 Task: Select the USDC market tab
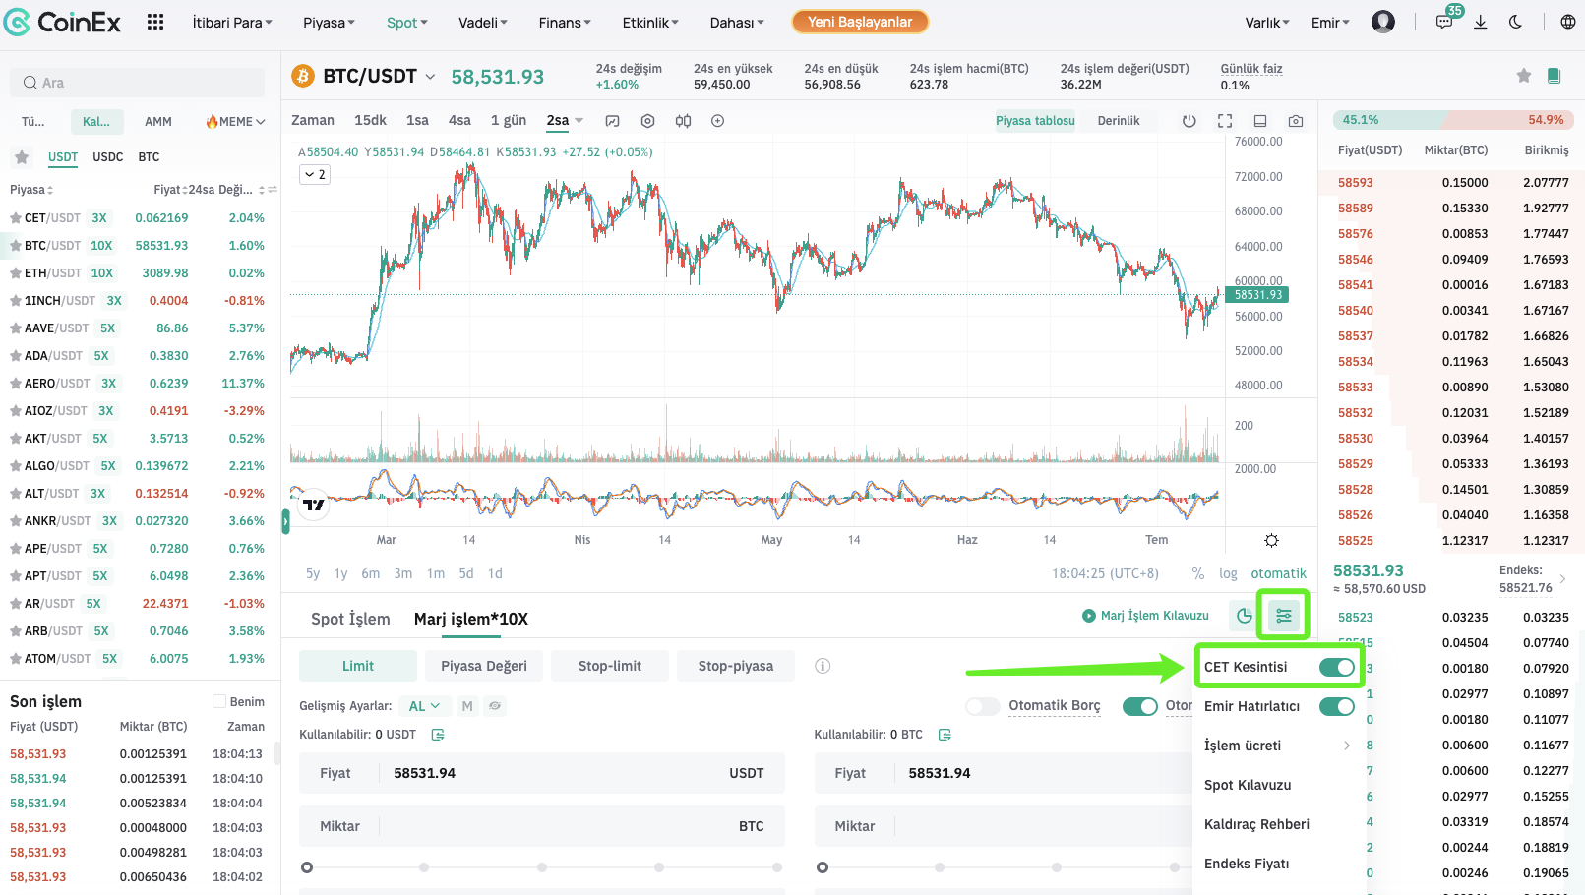click(108, 157)
